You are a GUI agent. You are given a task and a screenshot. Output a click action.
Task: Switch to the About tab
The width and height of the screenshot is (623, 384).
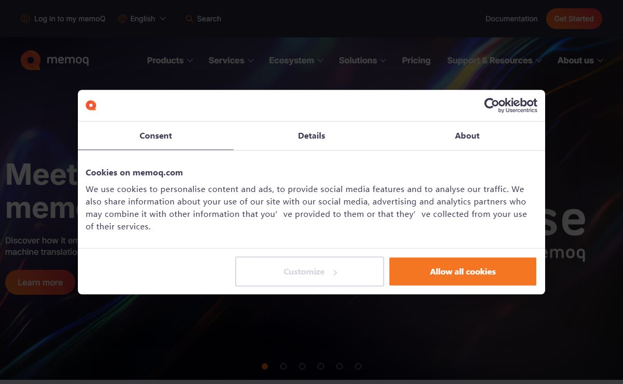click(467, 136)
